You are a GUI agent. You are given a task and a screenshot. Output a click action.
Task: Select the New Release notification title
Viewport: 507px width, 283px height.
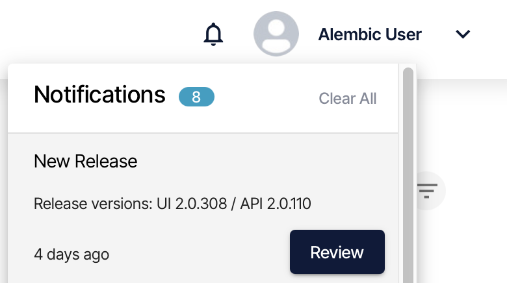[85, 161]
